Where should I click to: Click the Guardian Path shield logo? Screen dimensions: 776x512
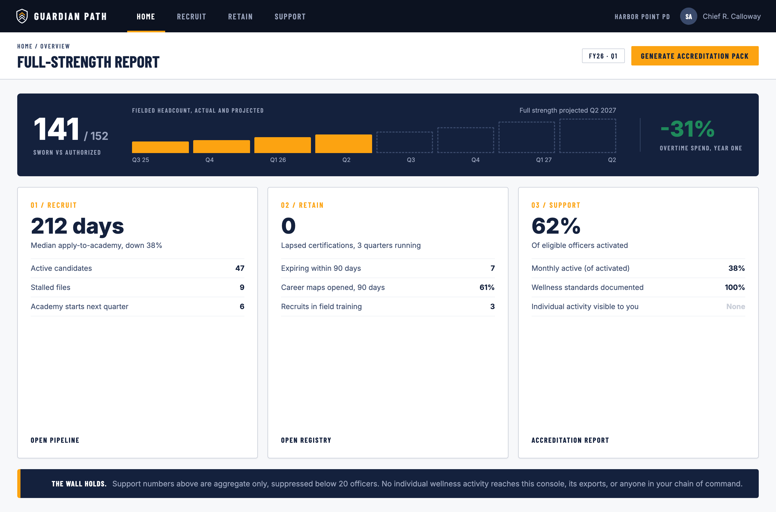click(x=22, y=16)
